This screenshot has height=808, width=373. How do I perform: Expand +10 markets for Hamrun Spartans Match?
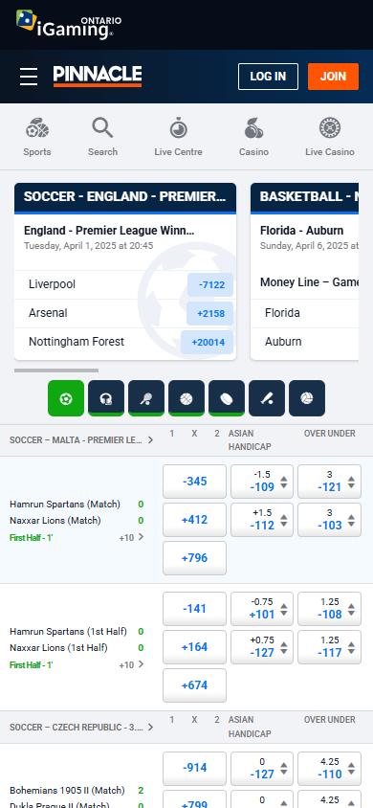click(132, 537)
